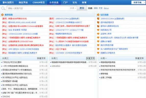The width and height of the screenshot is (146, 98).
Task: Open listing 个人用IBM T43 900元急售
Action: coord(72,41)
